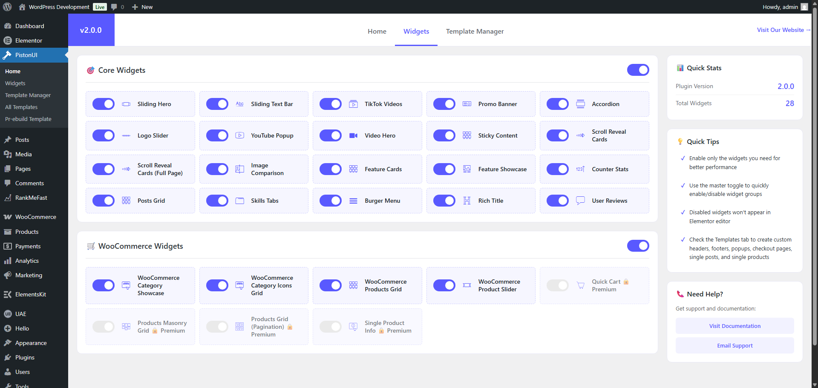The width and height of the screenshot is (818, 388).
Task: Turn off the Core Widgets master toggle
Action: [638, 70]
